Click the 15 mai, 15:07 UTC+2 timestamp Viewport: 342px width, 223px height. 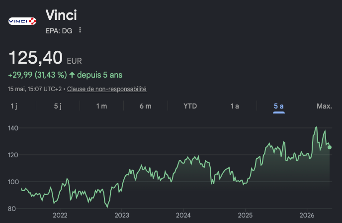point(35,89)
